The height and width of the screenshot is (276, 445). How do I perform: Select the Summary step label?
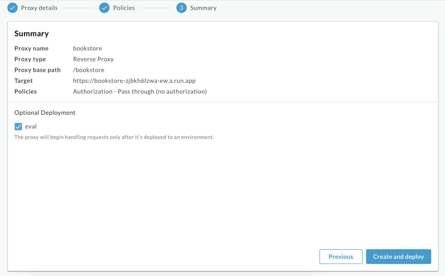click(203, 8)
